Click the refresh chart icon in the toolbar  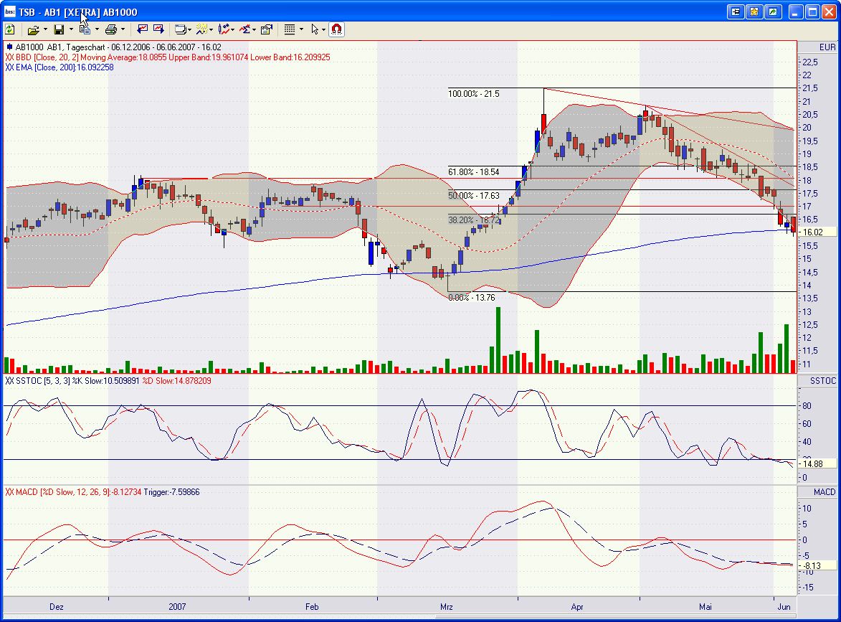[x=10, y=29]
